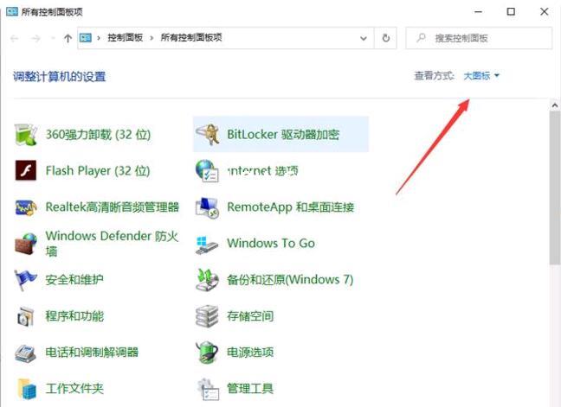Open Windows Defender 防火墙 icon
Screen dimensions: 561x407
click(27, 244)
